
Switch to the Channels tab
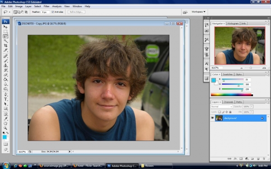(x=229, y=102)
